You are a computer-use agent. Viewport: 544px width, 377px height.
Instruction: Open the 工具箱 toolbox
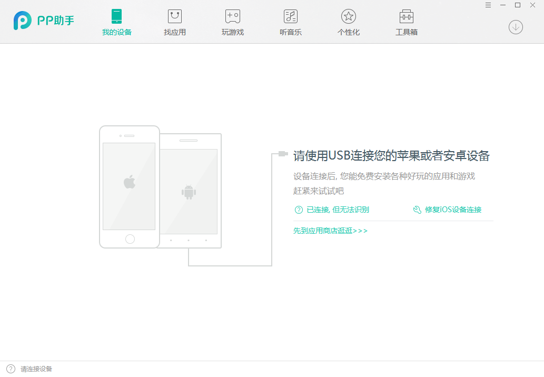[406, 21]
